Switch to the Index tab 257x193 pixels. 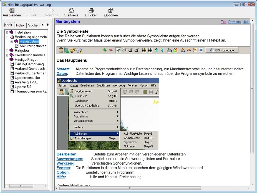coord(20,25)
